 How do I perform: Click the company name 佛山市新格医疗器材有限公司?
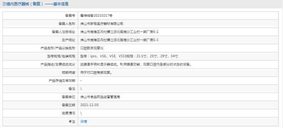(102, 24)
